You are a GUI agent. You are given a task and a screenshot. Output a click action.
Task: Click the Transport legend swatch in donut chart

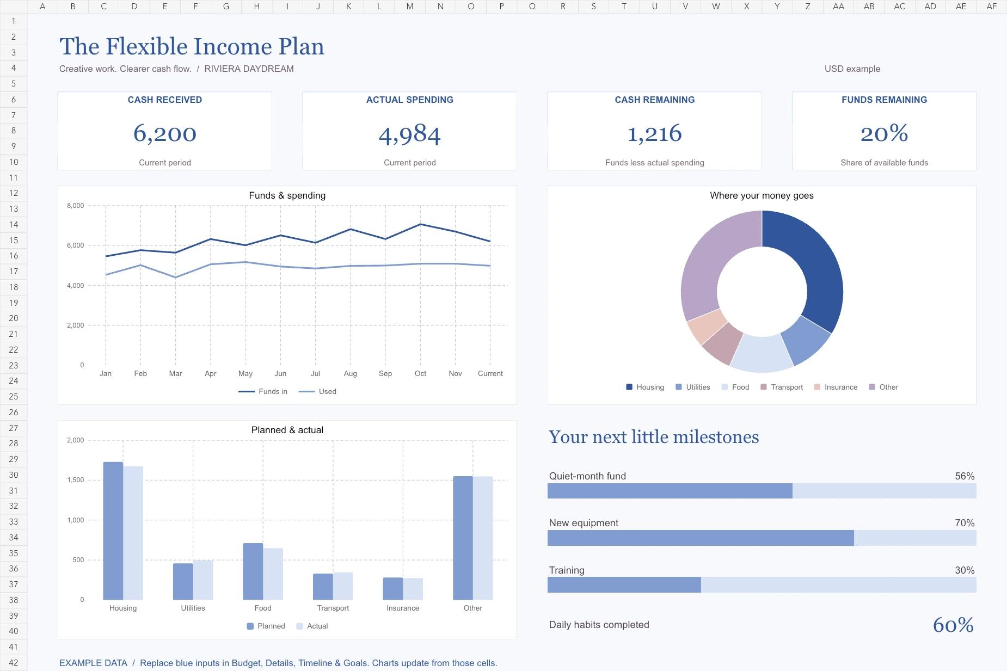764,387
